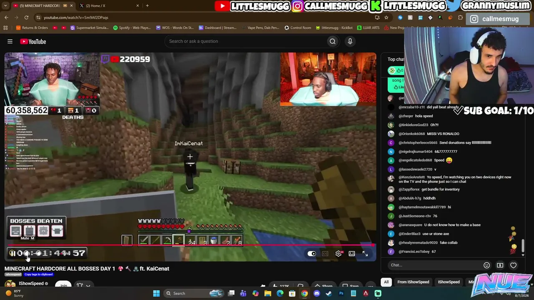This screenshot has height=300, width=534.
Task: Click the address bar URL
Action: pos(76,17)
